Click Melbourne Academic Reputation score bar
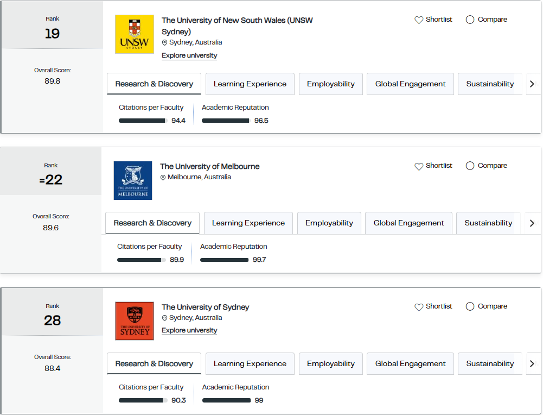This screenshot has width=543, height=415. tap(225, 260)
